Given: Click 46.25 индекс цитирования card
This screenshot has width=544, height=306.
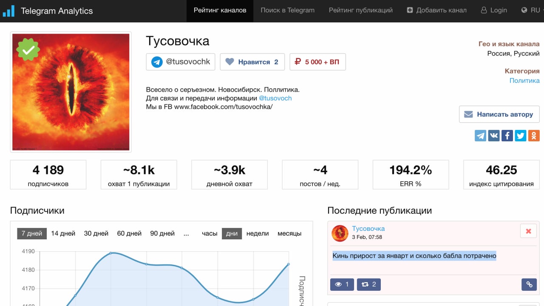Looking at the screenshot, I should coord(501,174).
